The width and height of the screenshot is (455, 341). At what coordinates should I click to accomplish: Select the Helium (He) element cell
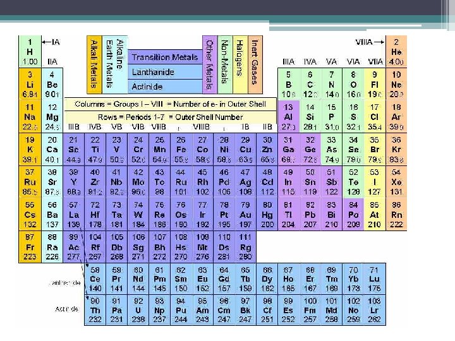point(396,52)
